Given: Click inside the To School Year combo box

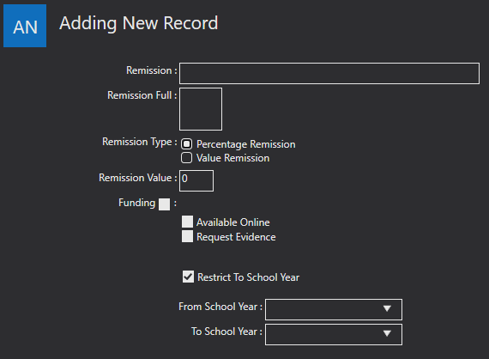Looking at the screenshot, I should click(334, 334).
